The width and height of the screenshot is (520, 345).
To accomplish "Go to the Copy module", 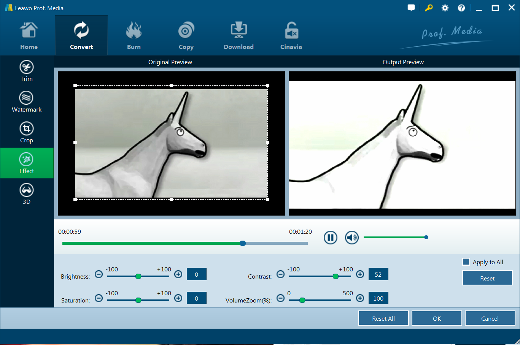I will (186, 36).
